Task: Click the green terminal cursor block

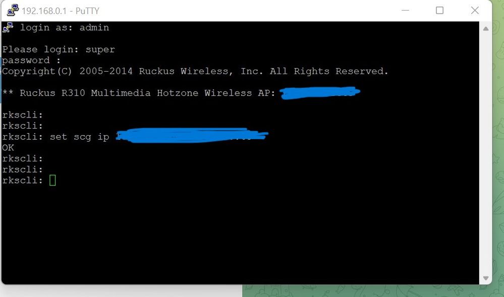Action: pyautogui.click(x=52, y=180)
